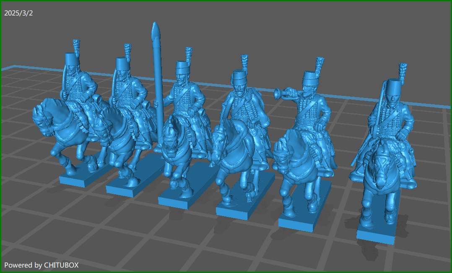Select the base under the leftmost horse
452x273 pixels.
[80, 180]
